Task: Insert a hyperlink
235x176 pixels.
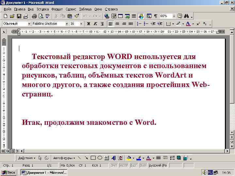Action: point(107,16)
